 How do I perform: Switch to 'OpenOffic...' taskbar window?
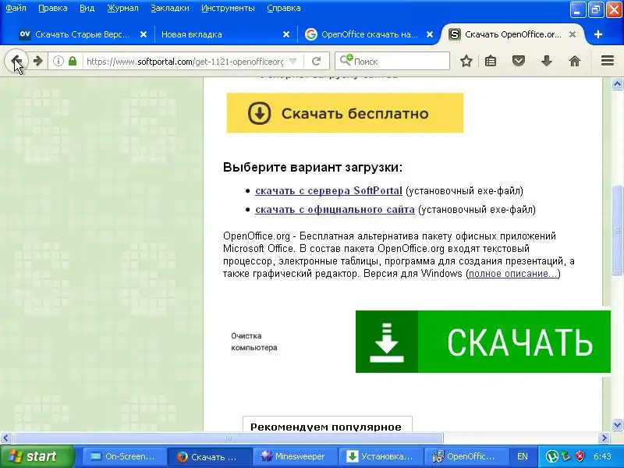pyautogui.click(x=465, y=456)
